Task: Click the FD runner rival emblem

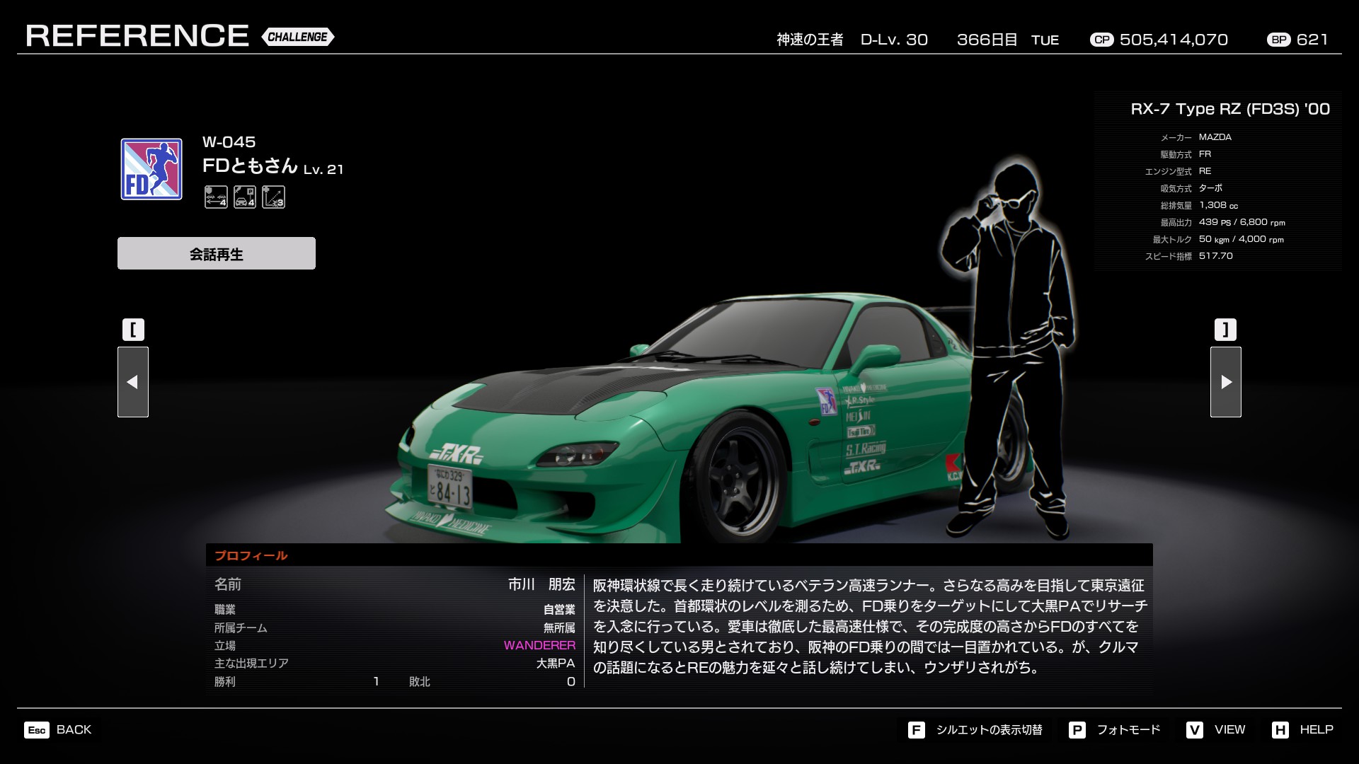Action: click(151, 169)
